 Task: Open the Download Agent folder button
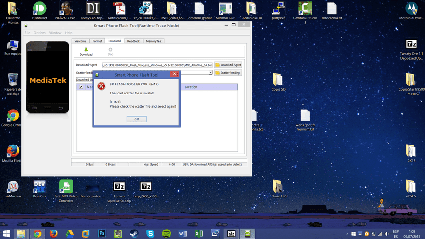coord(228,65)
